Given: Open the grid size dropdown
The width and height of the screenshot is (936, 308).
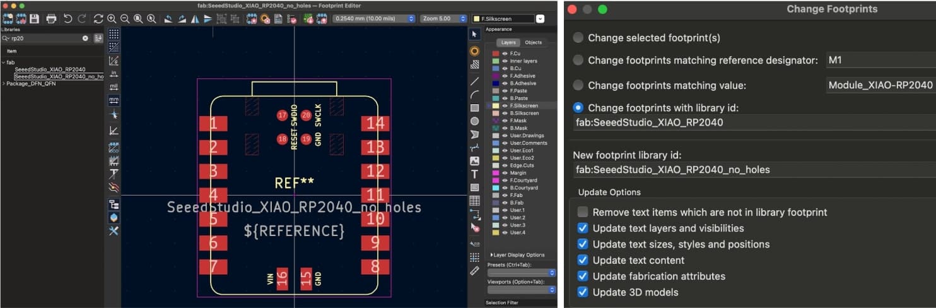Looking at the screenshot, I should 374,19.
